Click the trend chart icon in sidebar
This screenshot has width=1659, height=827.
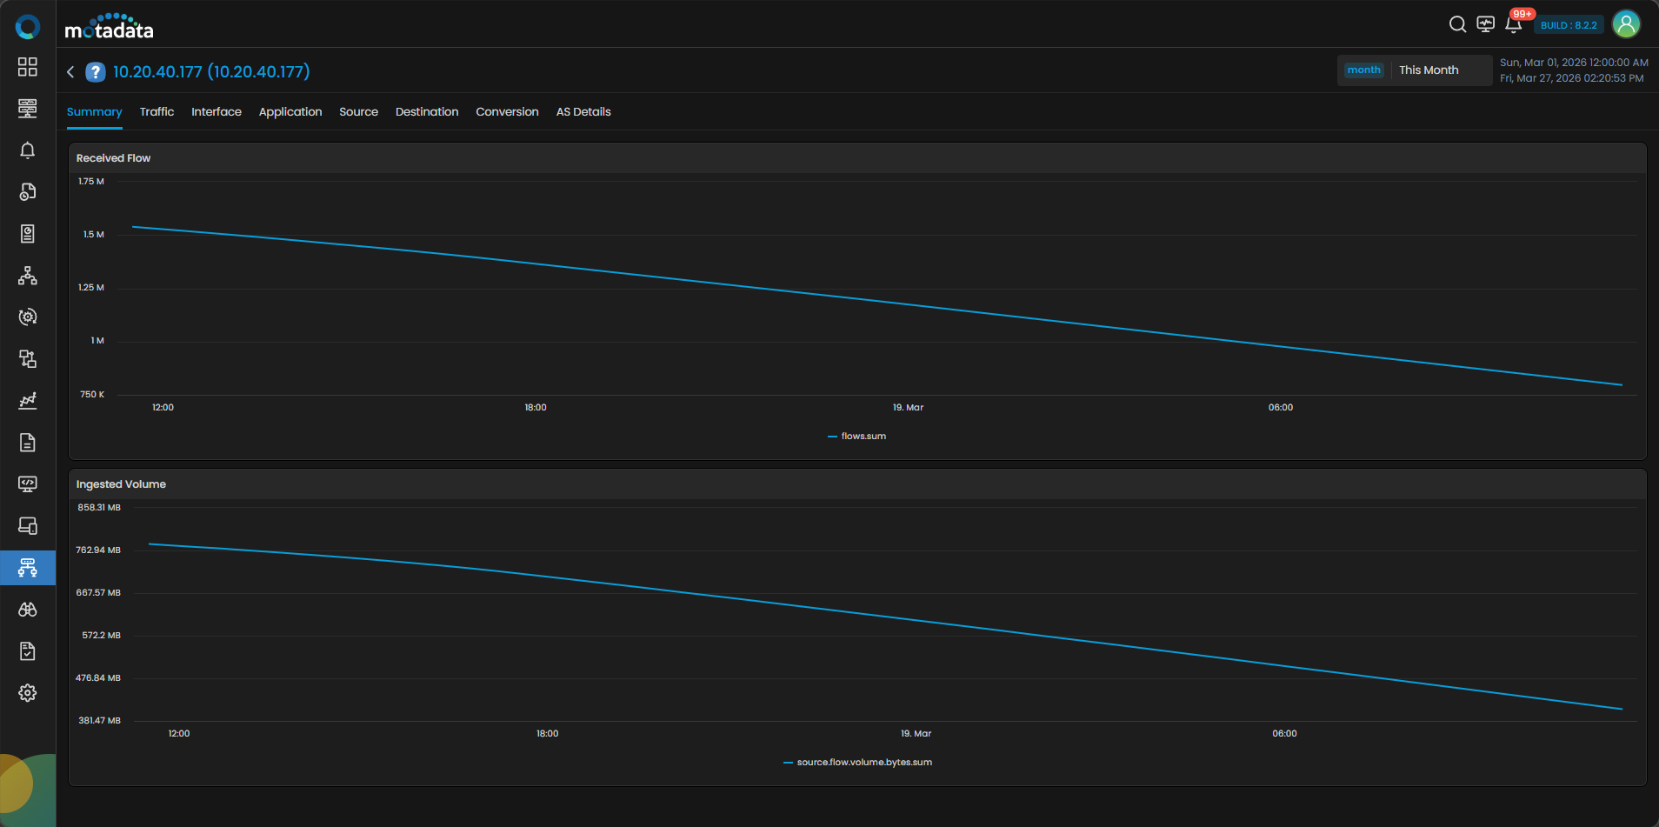(x=28, y=401)
